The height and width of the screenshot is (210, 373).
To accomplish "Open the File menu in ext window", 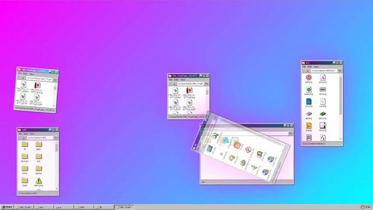I will (304, 66).
